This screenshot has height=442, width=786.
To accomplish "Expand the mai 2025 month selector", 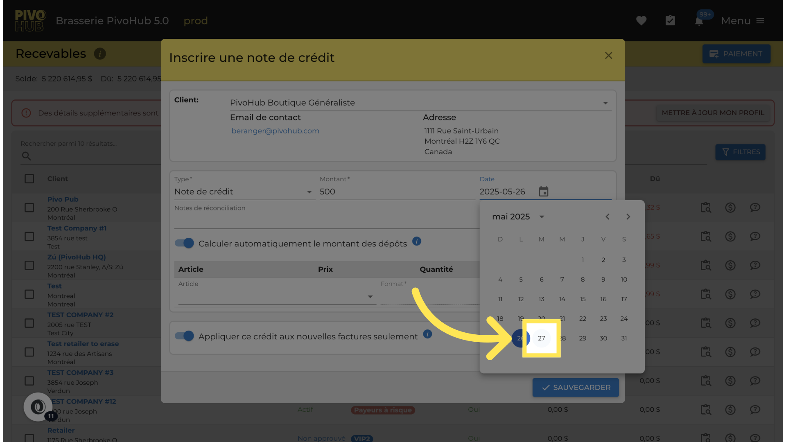I will pos(541,217).
